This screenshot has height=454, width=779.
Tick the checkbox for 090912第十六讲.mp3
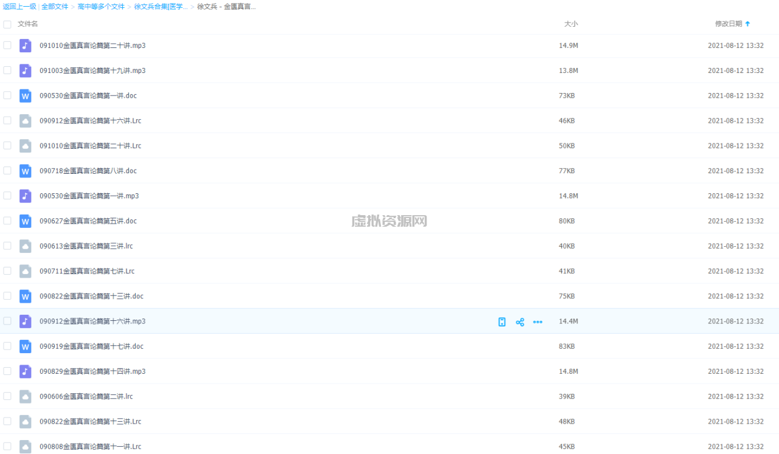[7, 321]
